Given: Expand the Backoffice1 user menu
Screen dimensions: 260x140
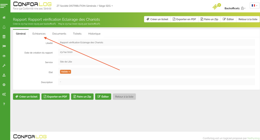Looking at the screenshot, I should click(x=235, y=8).
